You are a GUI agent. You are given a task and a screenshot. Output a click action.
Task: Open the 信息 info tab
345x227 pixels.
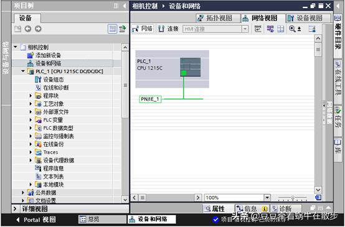252,208
